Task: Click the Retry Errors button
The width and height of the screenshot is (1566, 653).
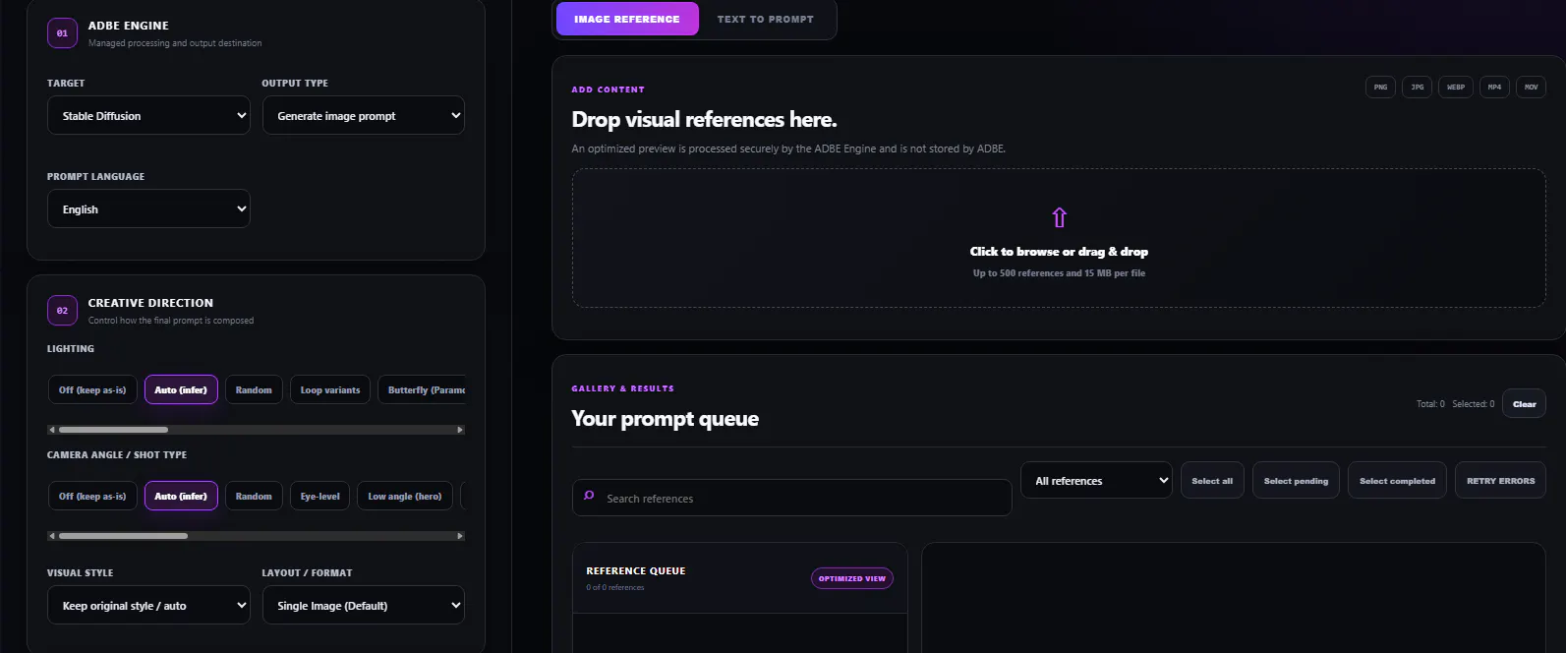Action: tap(1500, 480)
